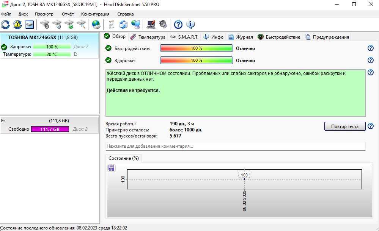Click the app icon in the title bar
The image size is (379, 231).
click(x=5, y=4)
